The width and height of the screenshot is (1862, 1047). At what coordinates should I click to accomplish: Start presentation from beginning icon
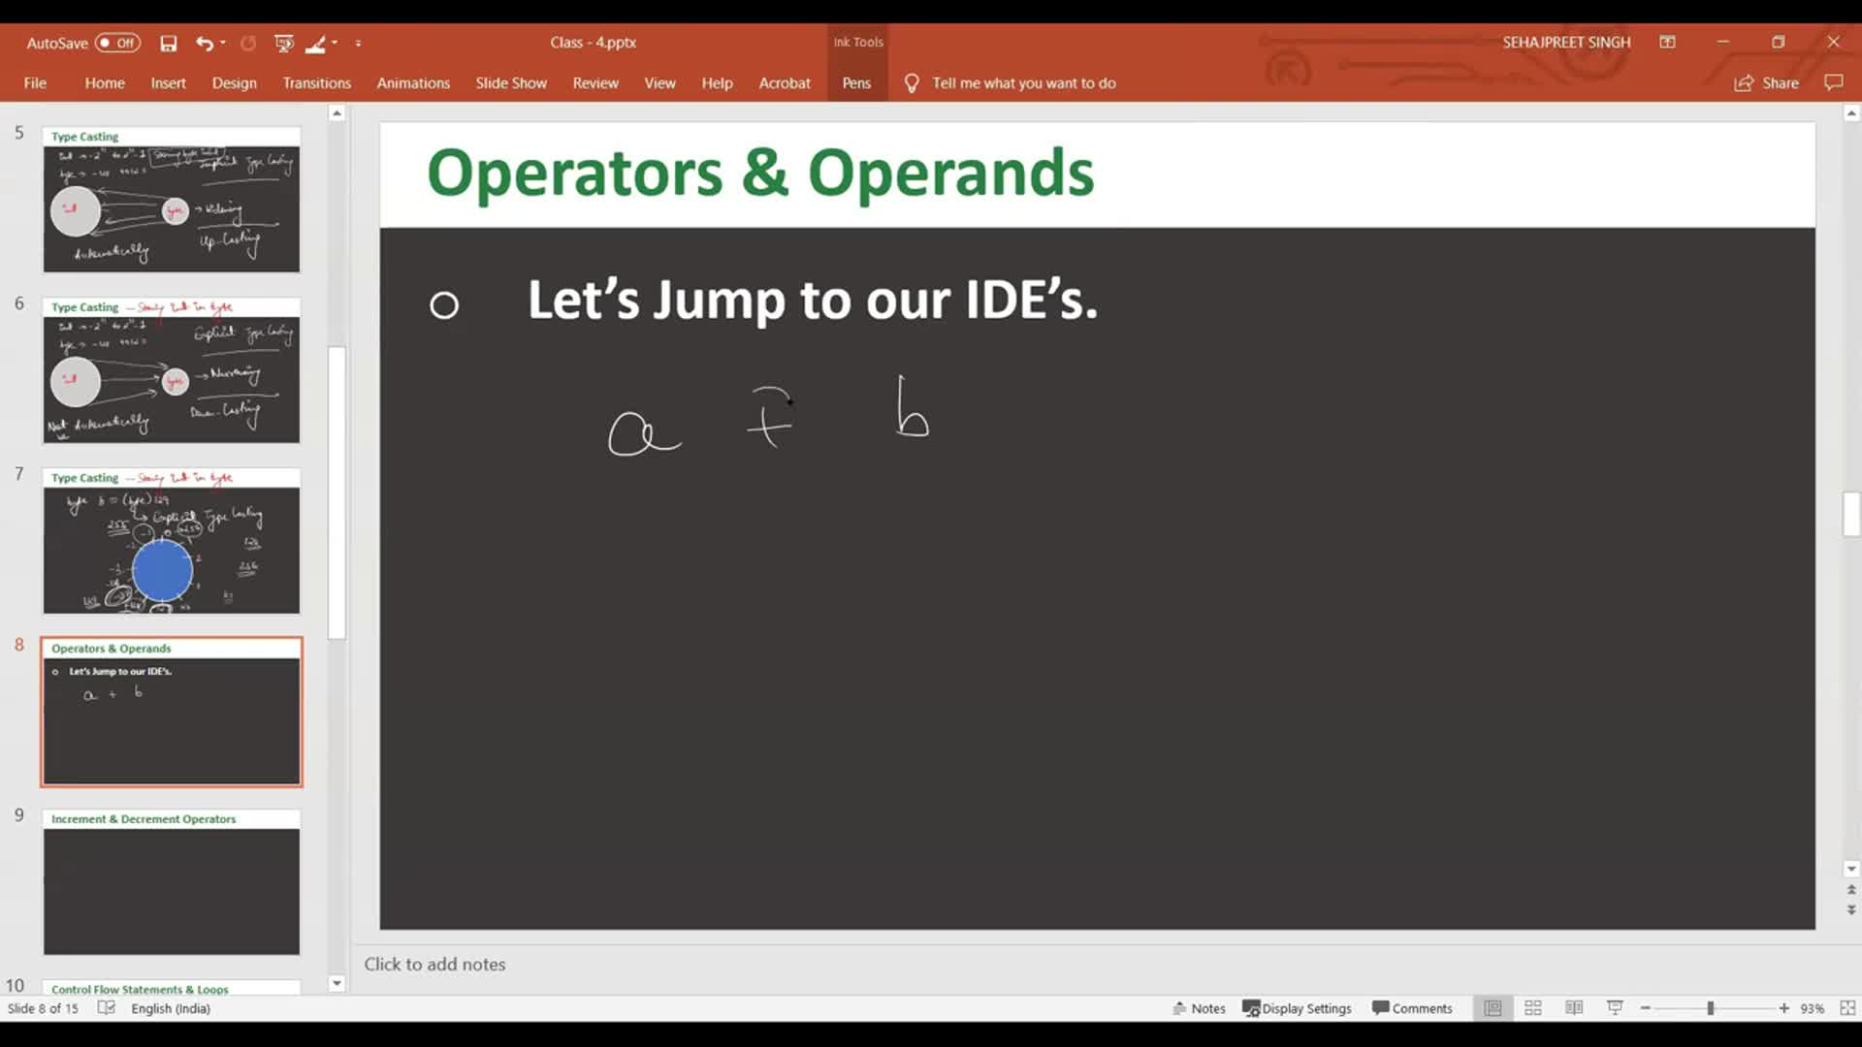click(283, 43)
